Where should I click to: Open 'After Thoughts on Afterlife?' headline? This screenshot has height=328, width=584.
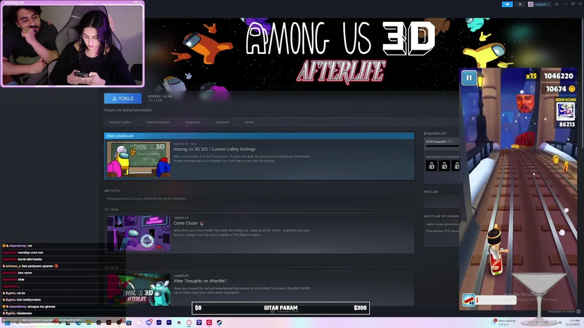200,281
